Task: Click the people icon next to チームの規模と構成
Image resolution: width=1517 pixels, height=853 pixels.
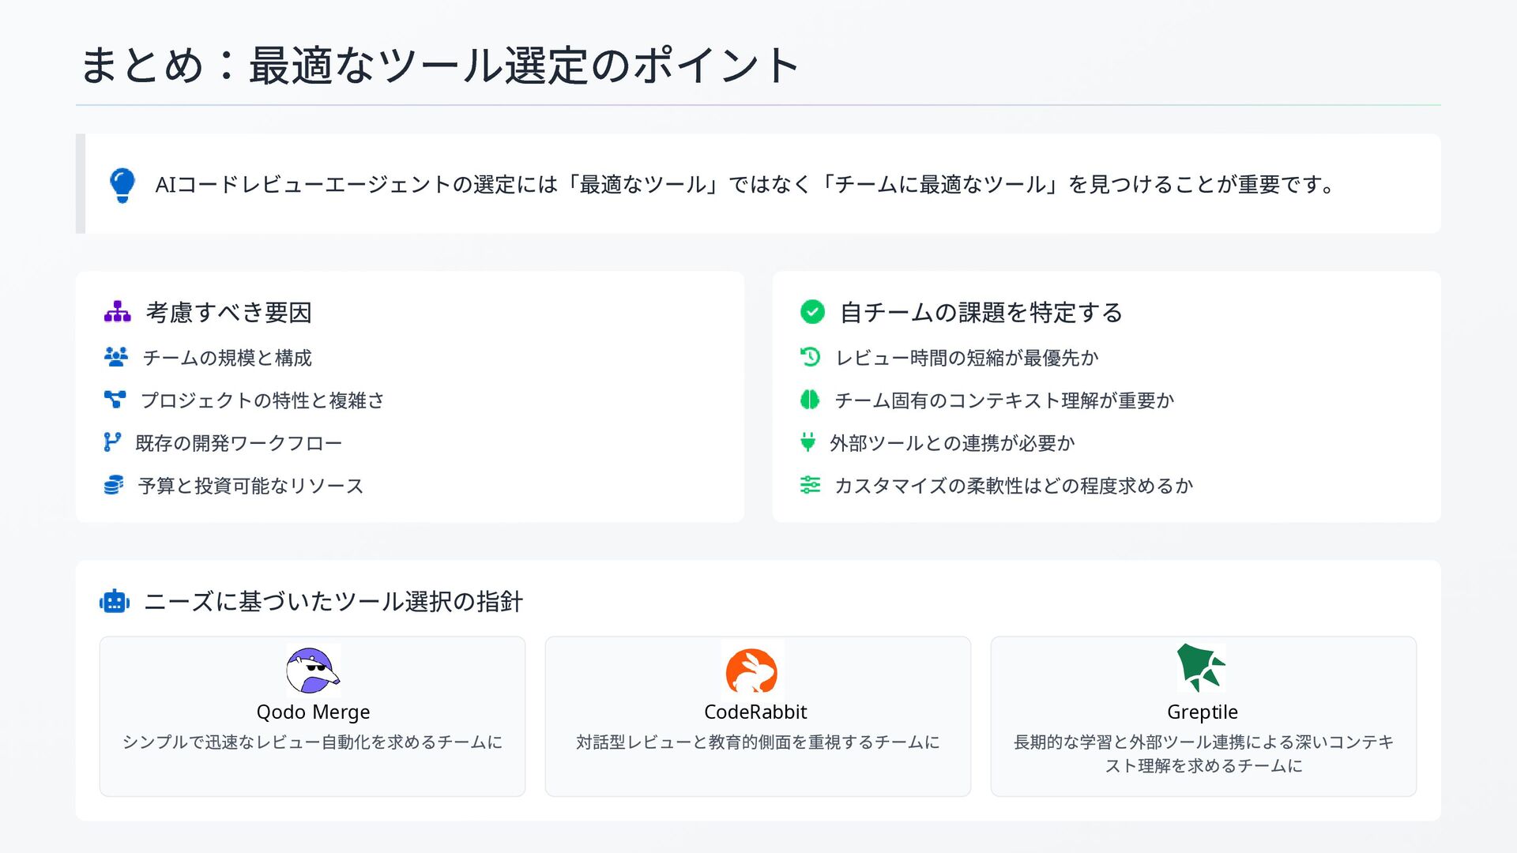Action: (x=116, y=357)
